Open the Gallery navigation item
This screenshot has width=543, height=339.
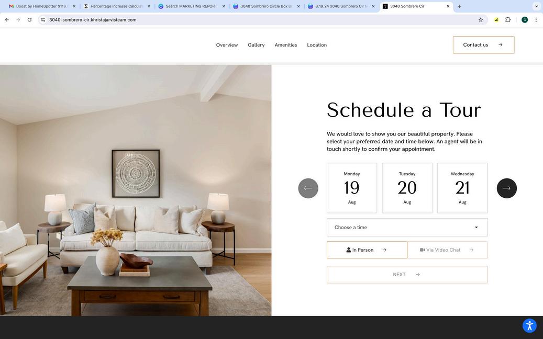coord(256,45)
